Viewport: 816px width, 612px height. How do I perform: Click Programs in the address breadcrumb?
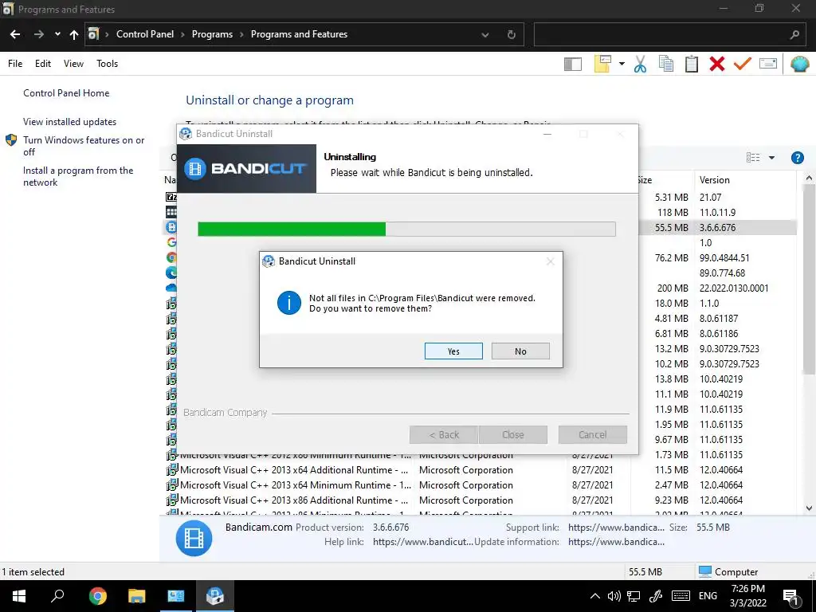point(212,34)
